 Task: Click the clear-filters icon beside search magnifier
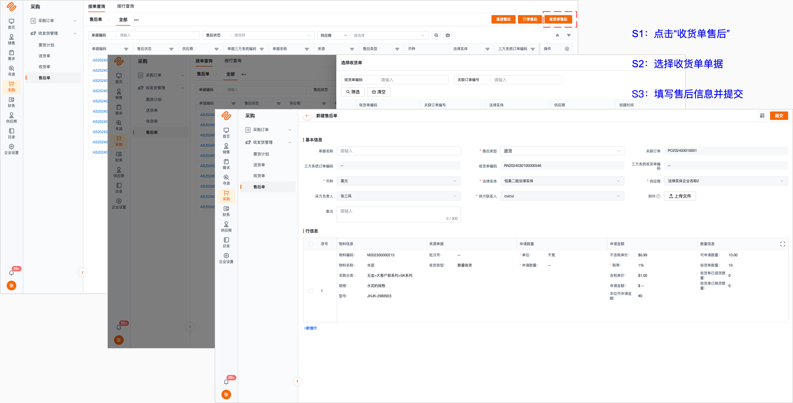448,36
